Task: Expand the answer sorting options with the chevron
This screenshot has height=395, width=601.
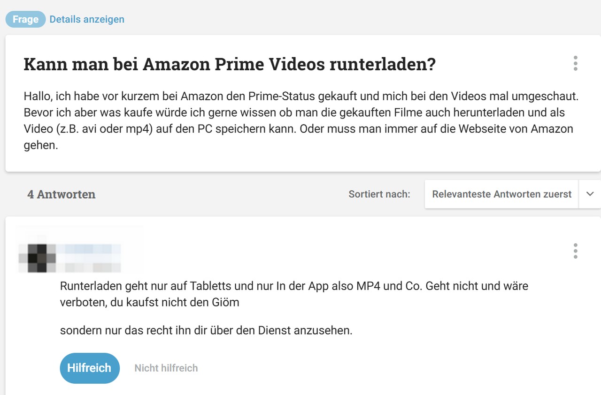Action: (x=590, y=194)
